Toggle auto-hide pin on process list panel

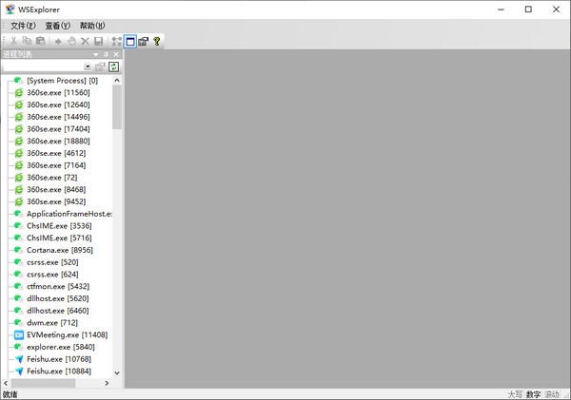click(x=106, y=55)
